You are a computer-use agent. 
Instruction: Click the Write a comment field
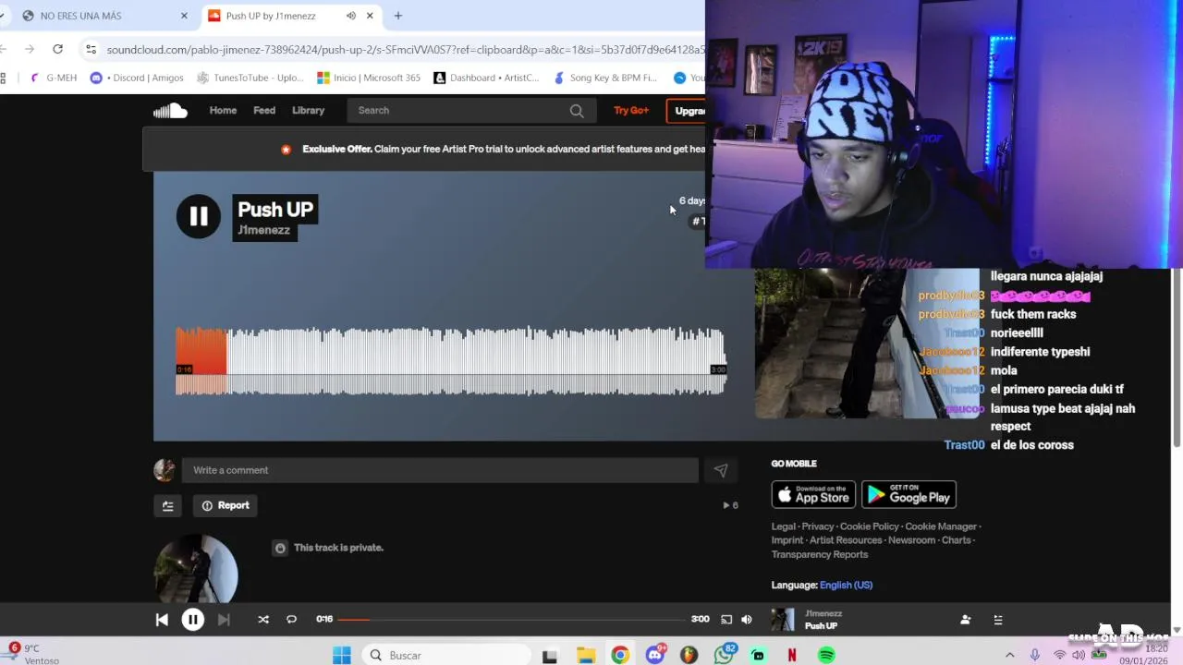(x=440, y=470)
